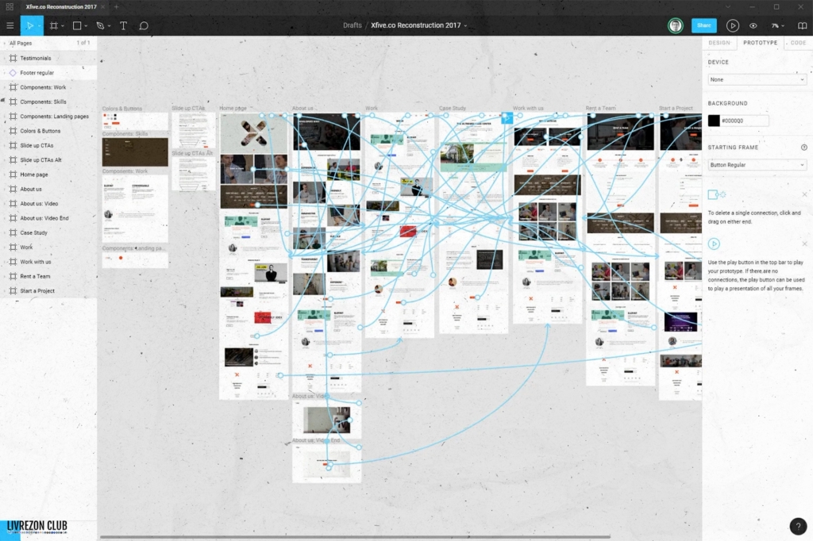Select the Colors & Buttons layer
Viewport: 813px width, 541px height.
coord(48,131)
